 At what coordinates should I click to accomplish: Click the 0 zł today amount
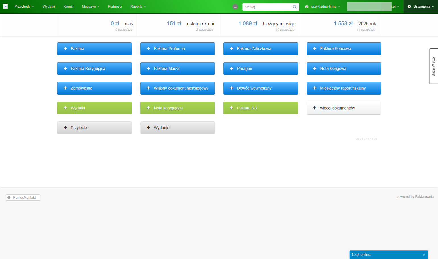pos(115,24)
